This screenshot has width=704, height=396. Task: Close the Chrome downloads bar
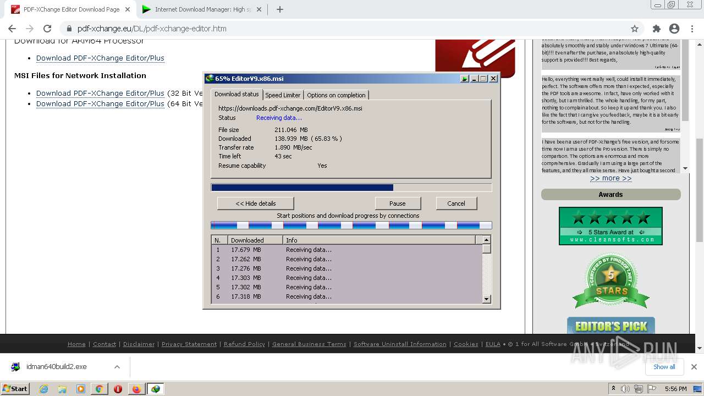click(694, 367)
